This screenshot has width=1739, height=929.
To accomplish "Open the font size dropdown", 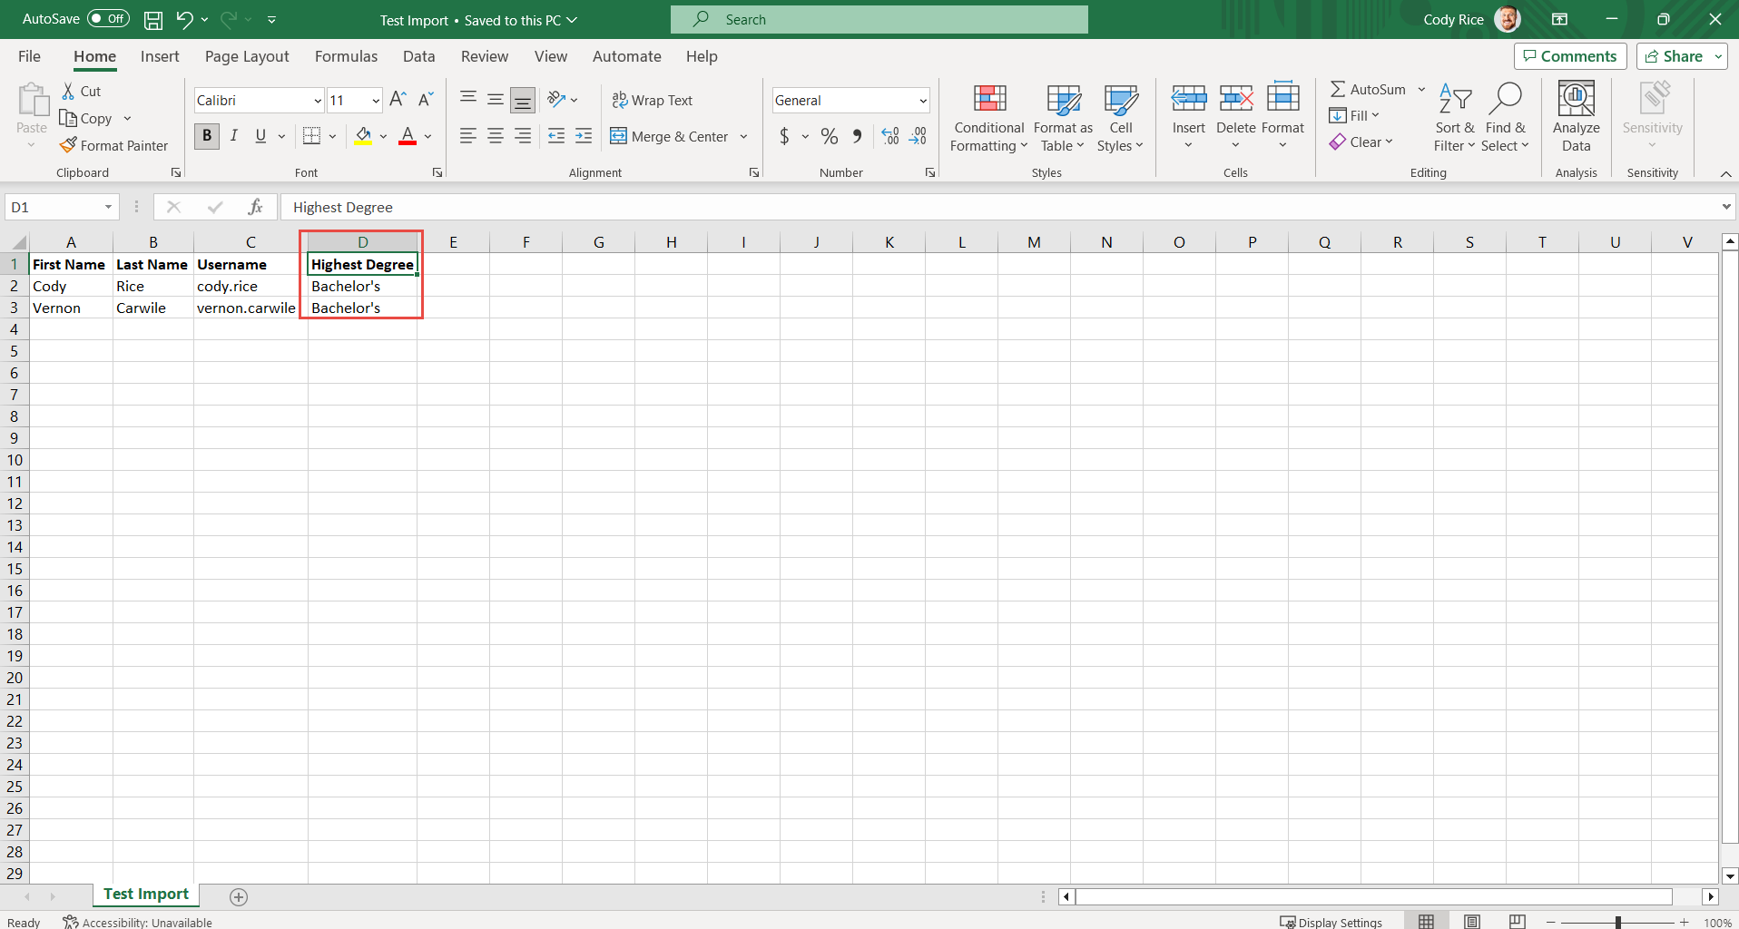I will pyautogui.click(x=376, y=101).
